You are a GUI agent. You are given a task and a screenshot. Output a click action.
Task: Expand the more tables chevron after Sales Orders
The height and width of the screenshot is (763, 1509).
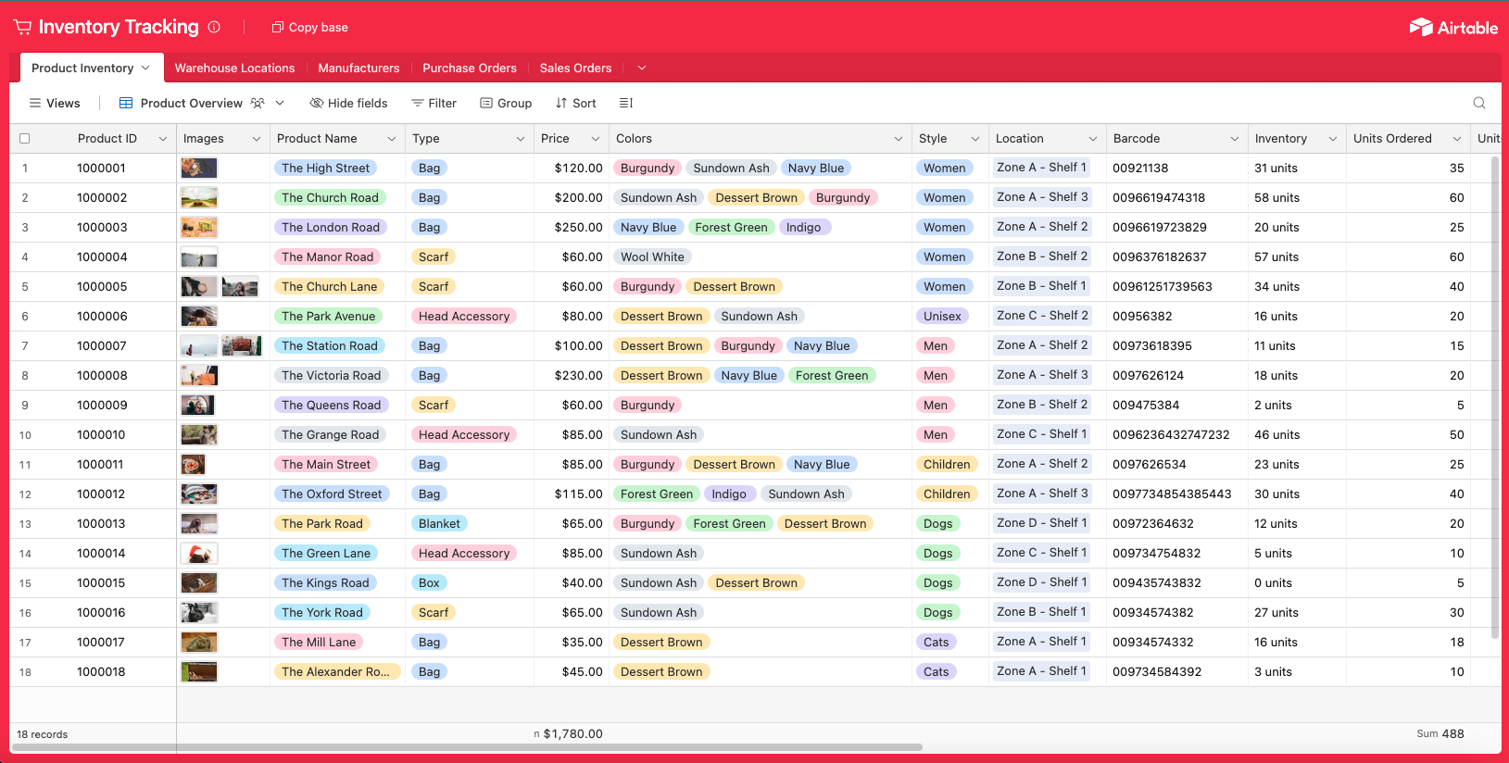[x=641, y=68]
